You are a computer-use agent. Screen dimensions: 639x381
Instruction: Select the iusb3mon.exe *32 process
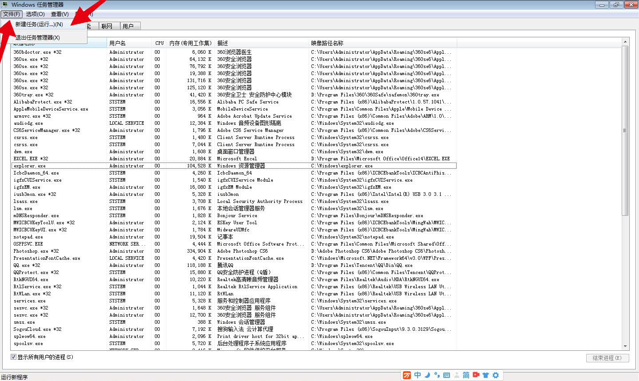click(x=35, y=194)
